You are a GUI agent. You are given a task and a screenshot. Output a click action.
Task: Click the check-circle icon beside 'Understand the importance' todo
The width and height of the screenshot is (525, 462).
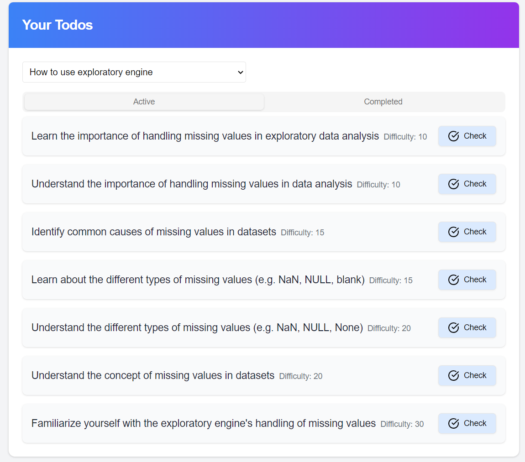(x=453, y=184)
